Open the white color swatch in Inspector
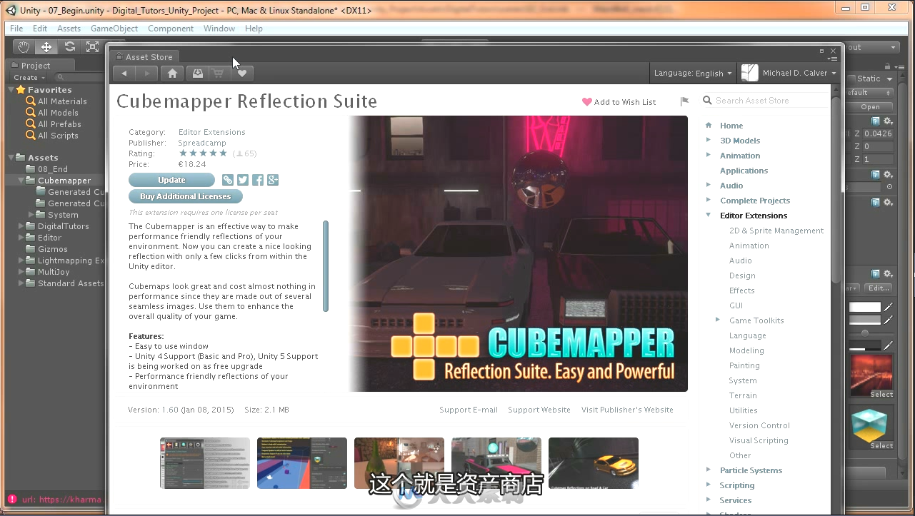The height and width of the screenshot is (516, 915). click(x=865, y=307)
